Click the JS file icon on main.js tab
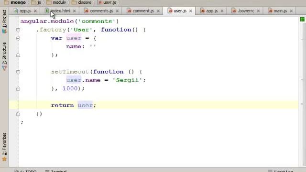The height and width of the screenshot is (172, 306). point(270,11)
